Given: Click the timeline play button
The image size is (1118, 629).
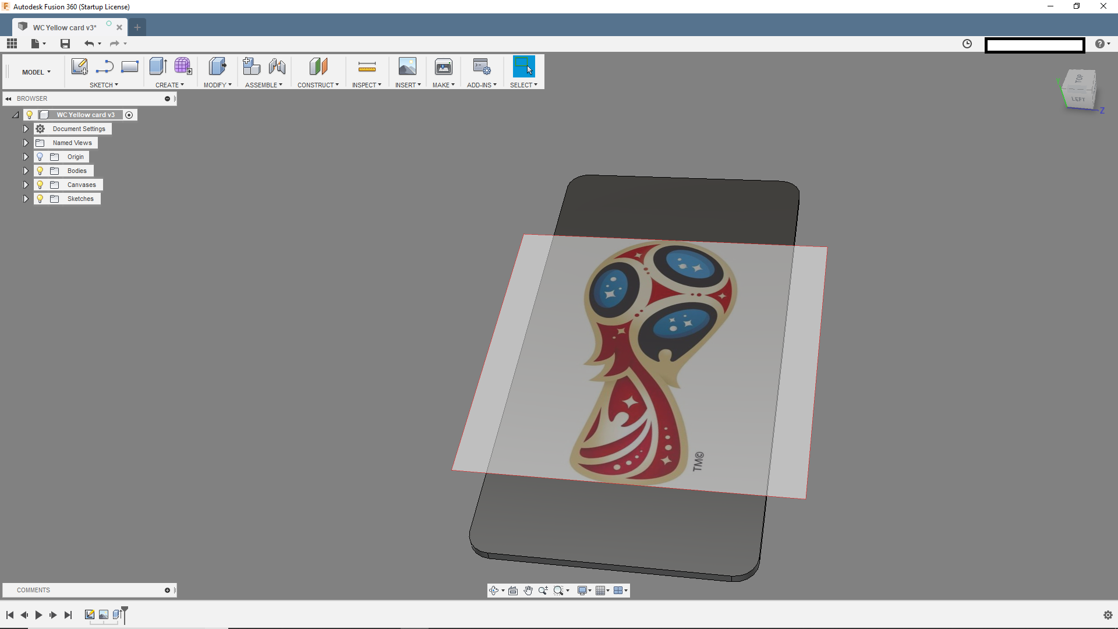Looking at the screenshot, I should point(38,615).
